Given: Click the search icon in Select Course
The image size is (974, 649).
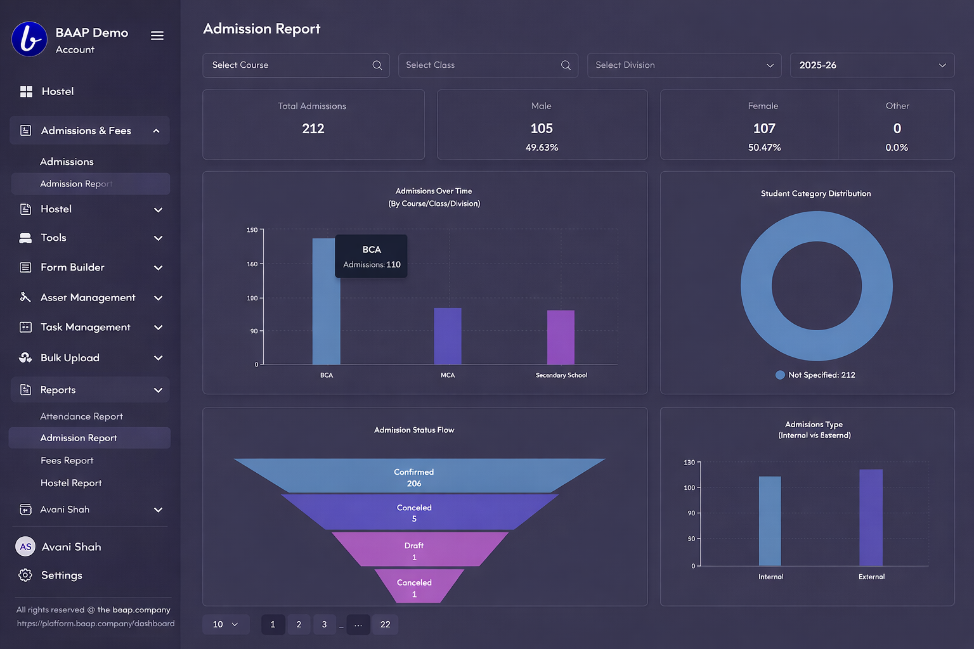Looking at the screenshot, I should [377, 65].
